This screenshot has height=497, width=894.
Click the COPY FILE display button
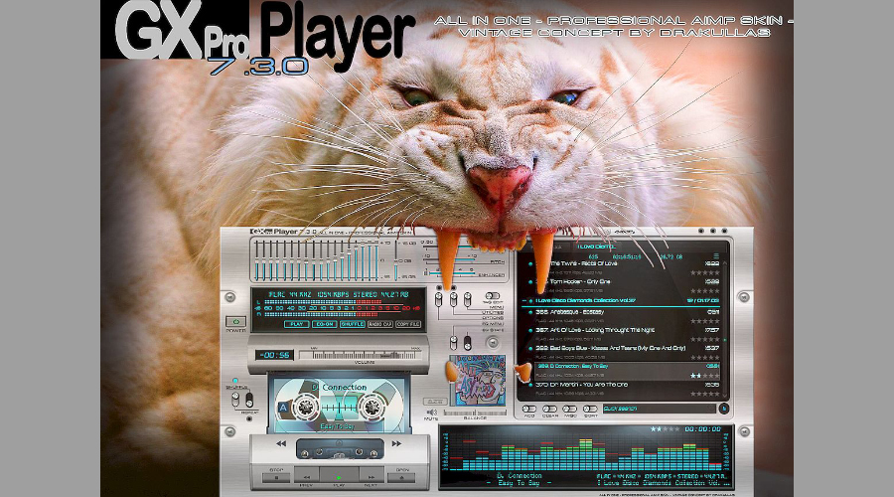(x=408, y=324)
